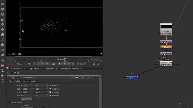Open the Transform nodes move icon

[2, 29]
